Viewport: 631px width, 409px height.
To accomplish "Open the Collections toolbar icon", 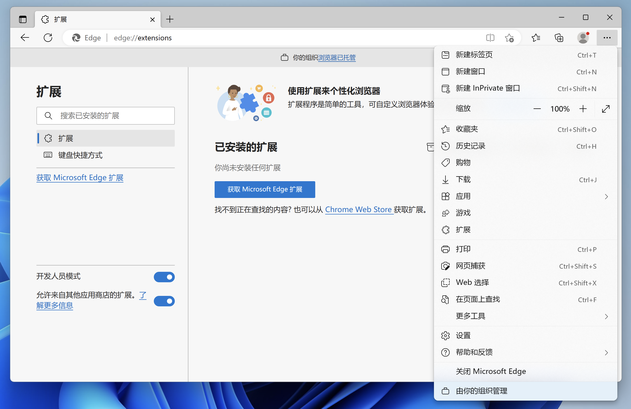I will 559,38.
